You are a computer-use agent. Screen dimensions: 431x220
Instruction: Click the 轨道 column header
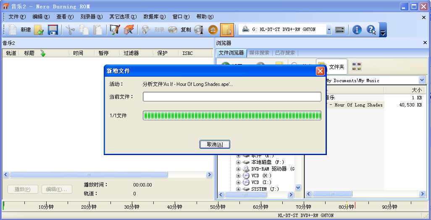pyautogui.click(x=11, y=53)
